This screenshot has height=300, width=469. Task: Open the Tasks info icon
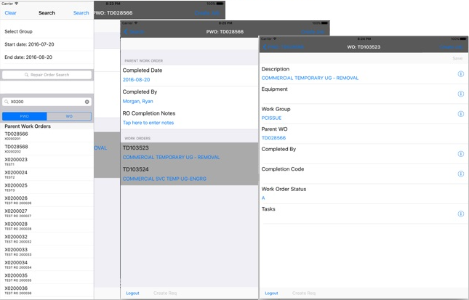pyautogui.click(x=460, y=214)
